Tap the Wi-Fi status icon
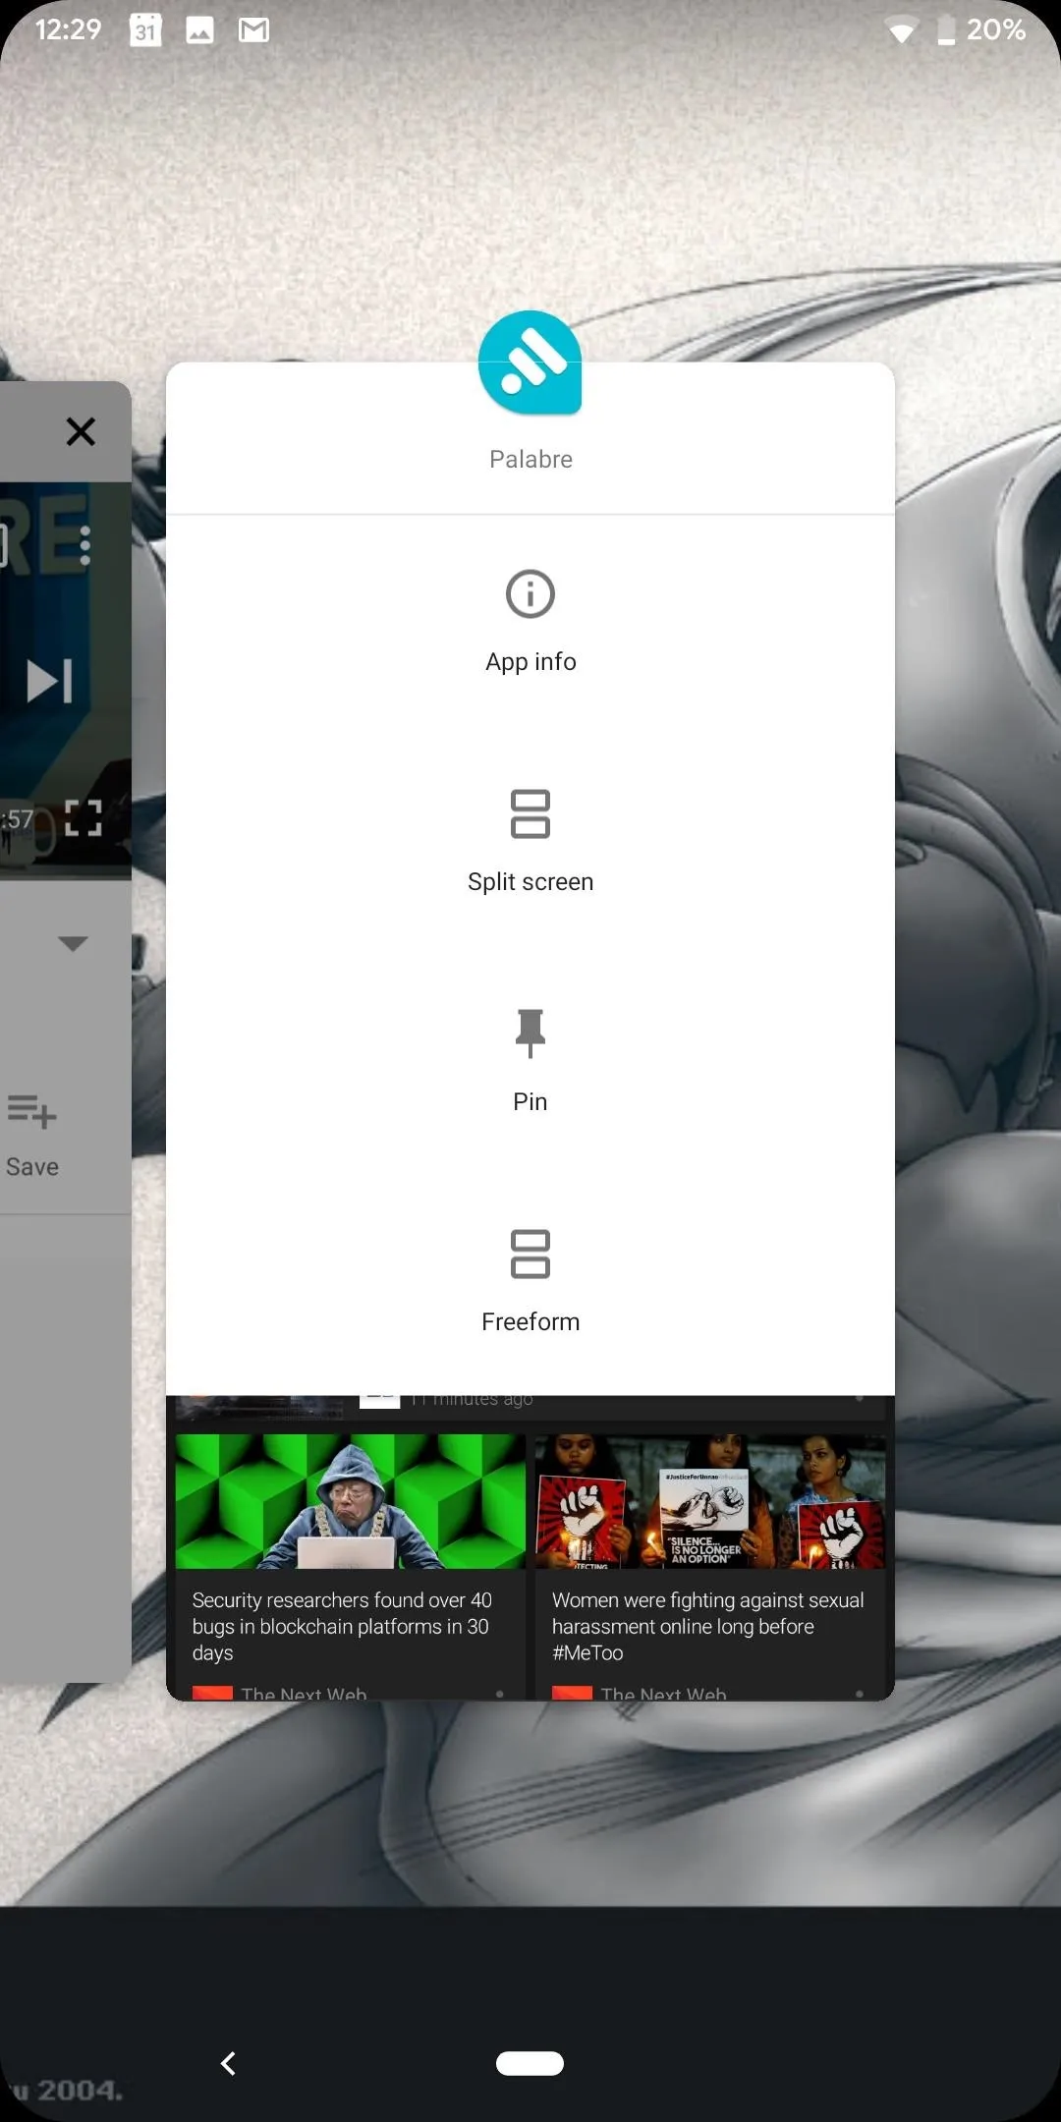 902,31
